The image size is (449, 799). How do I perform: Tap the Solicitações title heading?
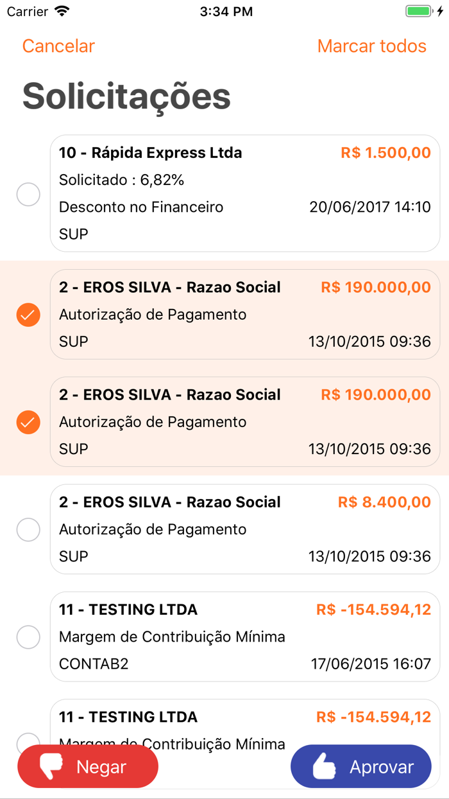pyautogui.click(x=126, y=96)
